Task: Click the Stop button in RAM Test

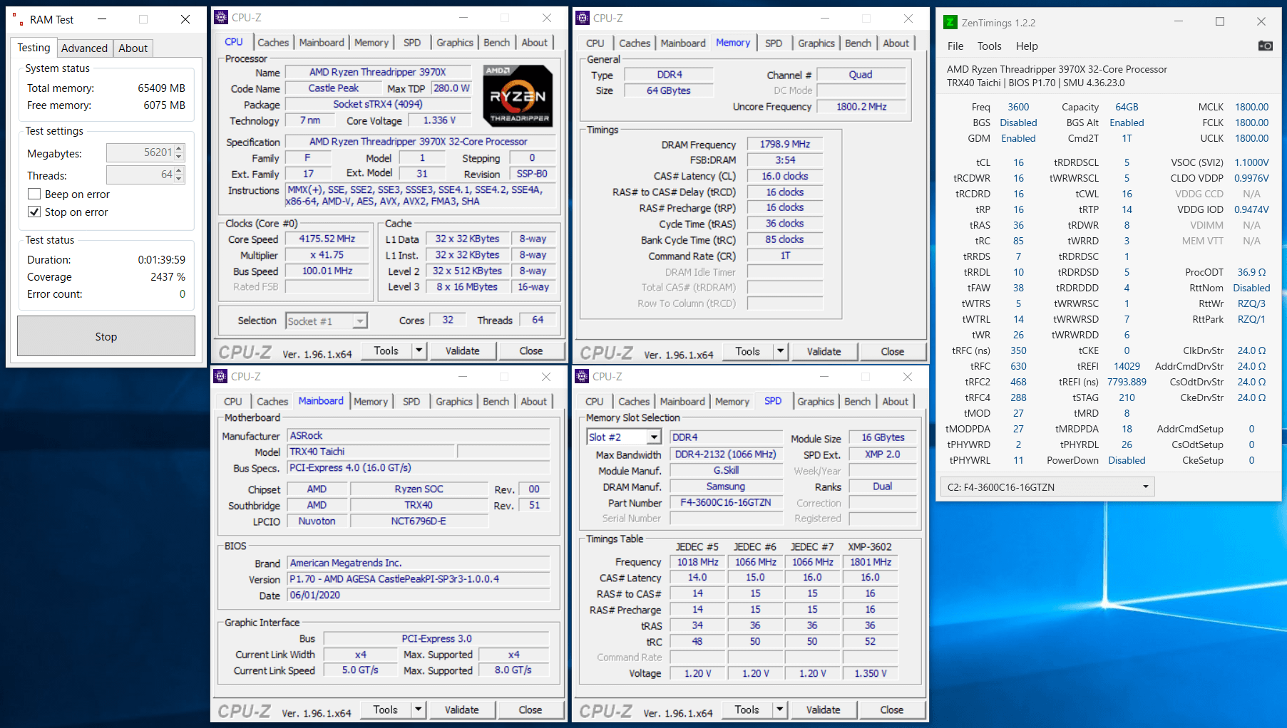Action: pyautogui.click(x=106, y=336)
